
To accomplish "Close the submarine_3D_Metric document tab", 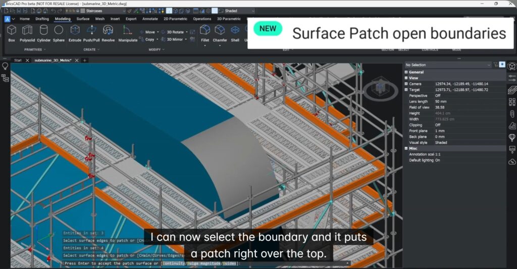I will [77, 61].
